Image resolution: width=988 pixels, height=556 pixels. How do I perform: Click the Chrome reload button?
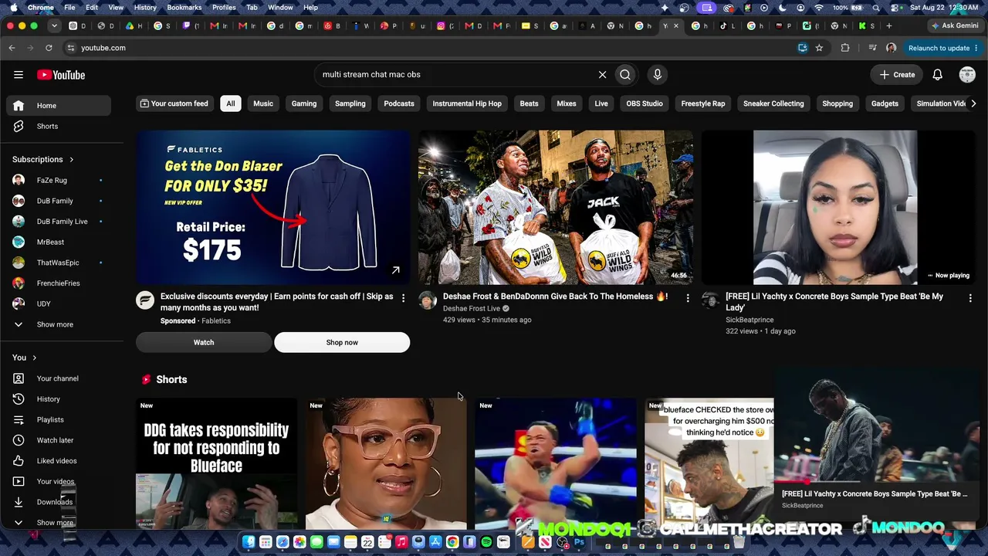[49, 48]
